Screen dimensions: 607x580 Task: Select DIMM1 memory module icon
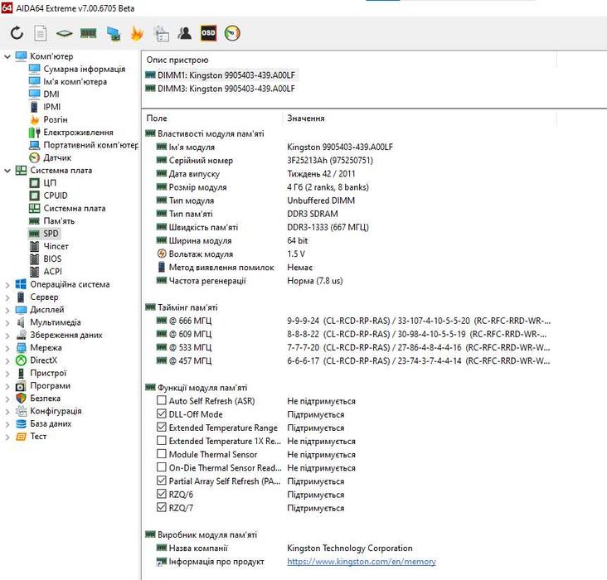click(x=150, y=75)
